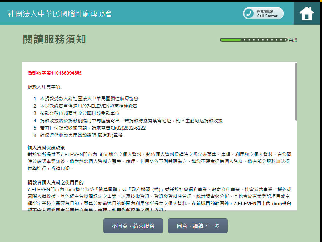
Task: Click the 捐款者個人資料之使用目的 heading
Action: 56,182
